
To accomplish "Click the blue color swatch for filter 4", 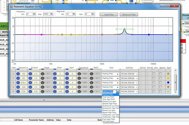I will pyautogui.click(x=168, y=83).
